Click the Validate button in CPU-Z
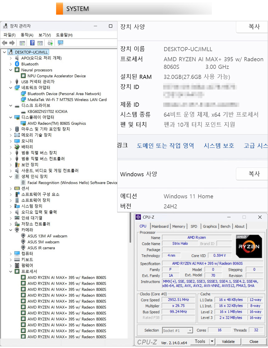This screenshot has width=268, height=348. click(x=228, y=341)
